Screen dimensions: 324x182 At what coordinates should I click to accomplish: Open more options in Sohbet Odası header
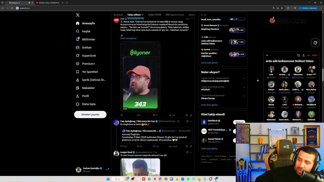tap(308, 55)
